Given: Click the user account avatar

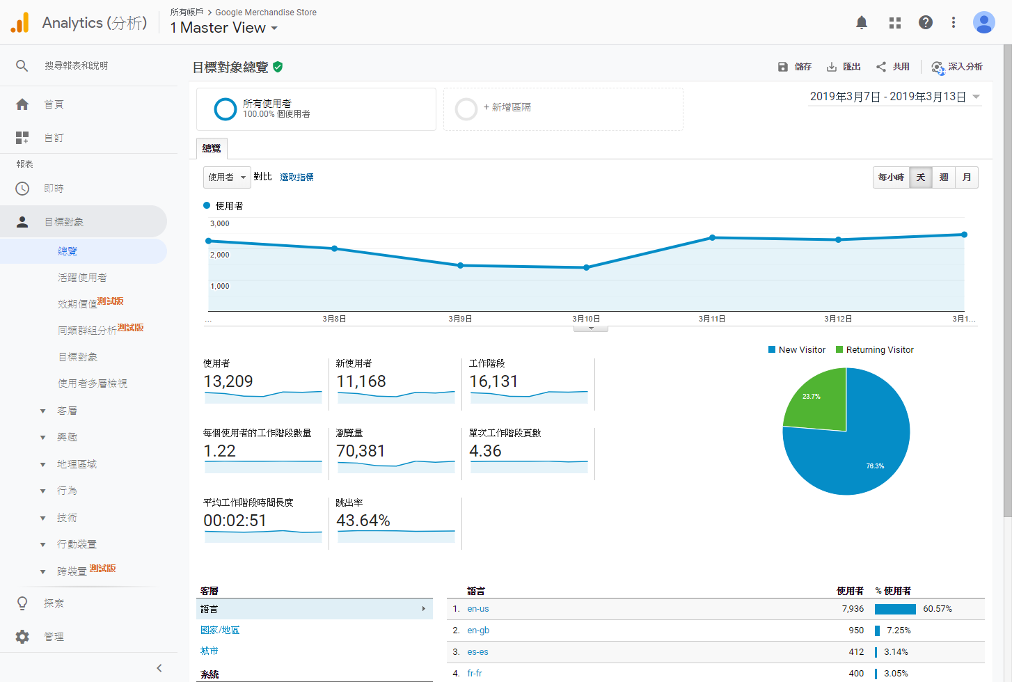Looking at the screenshot, I should [983, 23].
